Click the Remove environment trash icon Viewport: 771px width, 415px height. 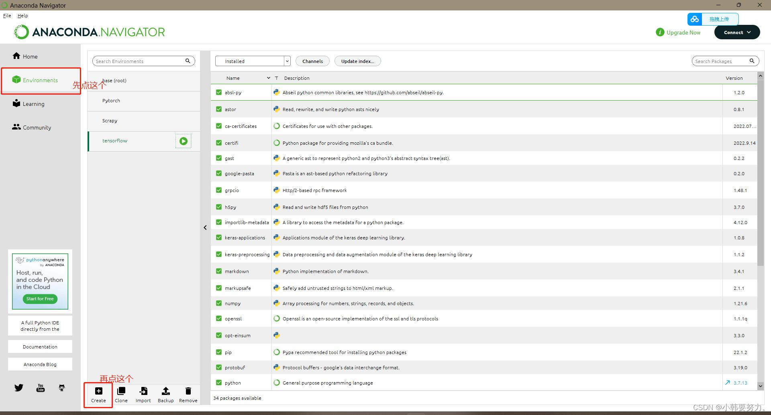click(188, 391)
